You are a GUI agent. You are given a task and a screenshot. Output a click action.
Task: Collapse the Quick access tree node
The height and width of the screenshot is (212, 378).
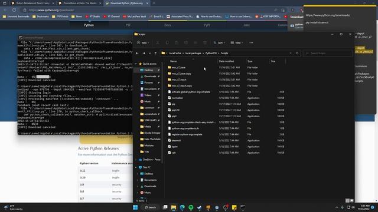[x=136, y=64]
